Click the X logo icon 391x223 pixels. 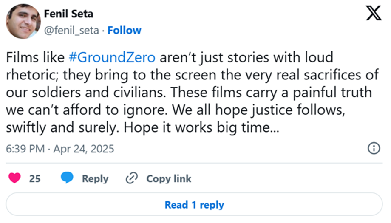coord(374,15)
